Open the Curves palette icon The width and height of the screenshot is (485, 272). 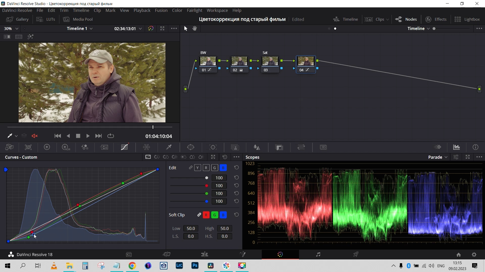(x=125, y=147)
